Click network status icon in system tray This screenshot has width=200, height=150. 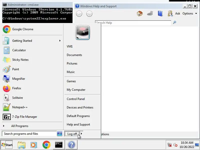pos(169,145)
